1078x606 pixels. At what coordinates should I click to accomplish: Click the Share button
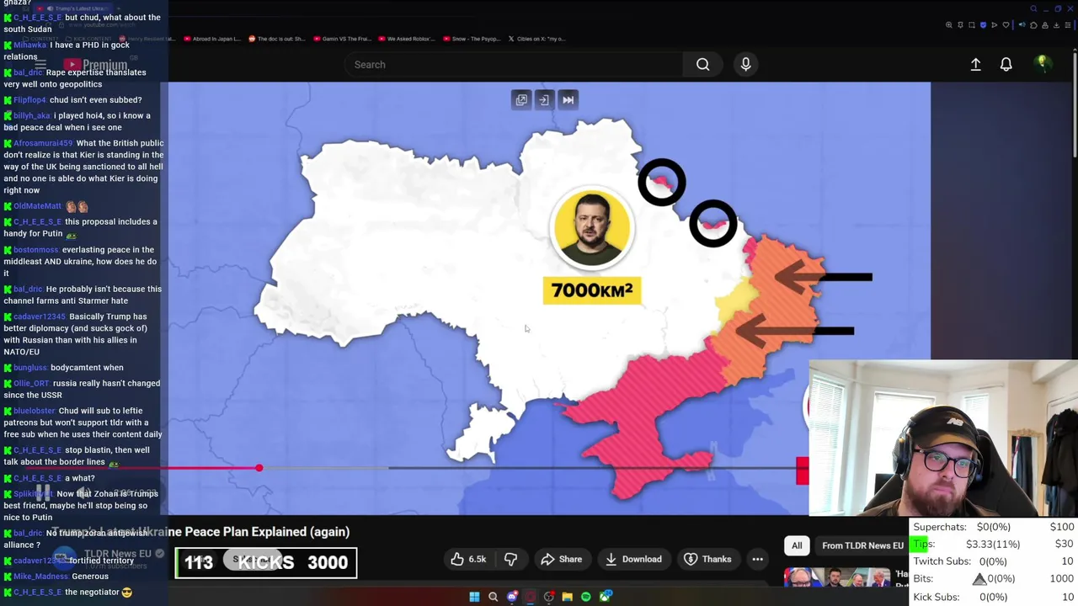561,559
